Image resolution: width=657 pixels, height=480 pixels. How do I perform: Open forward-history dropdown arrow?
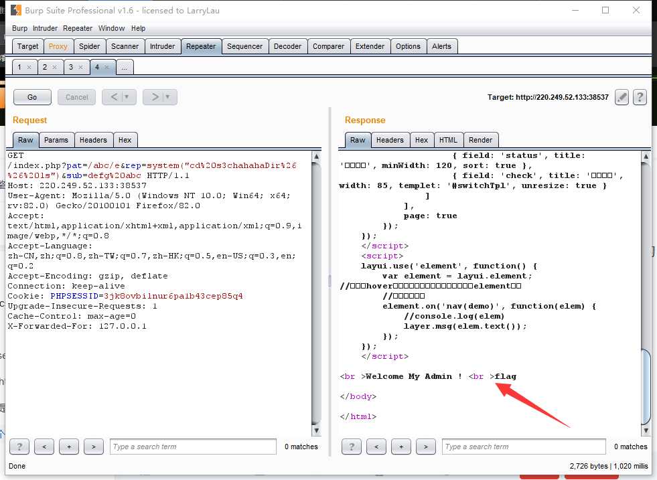[x=169, y=97]
